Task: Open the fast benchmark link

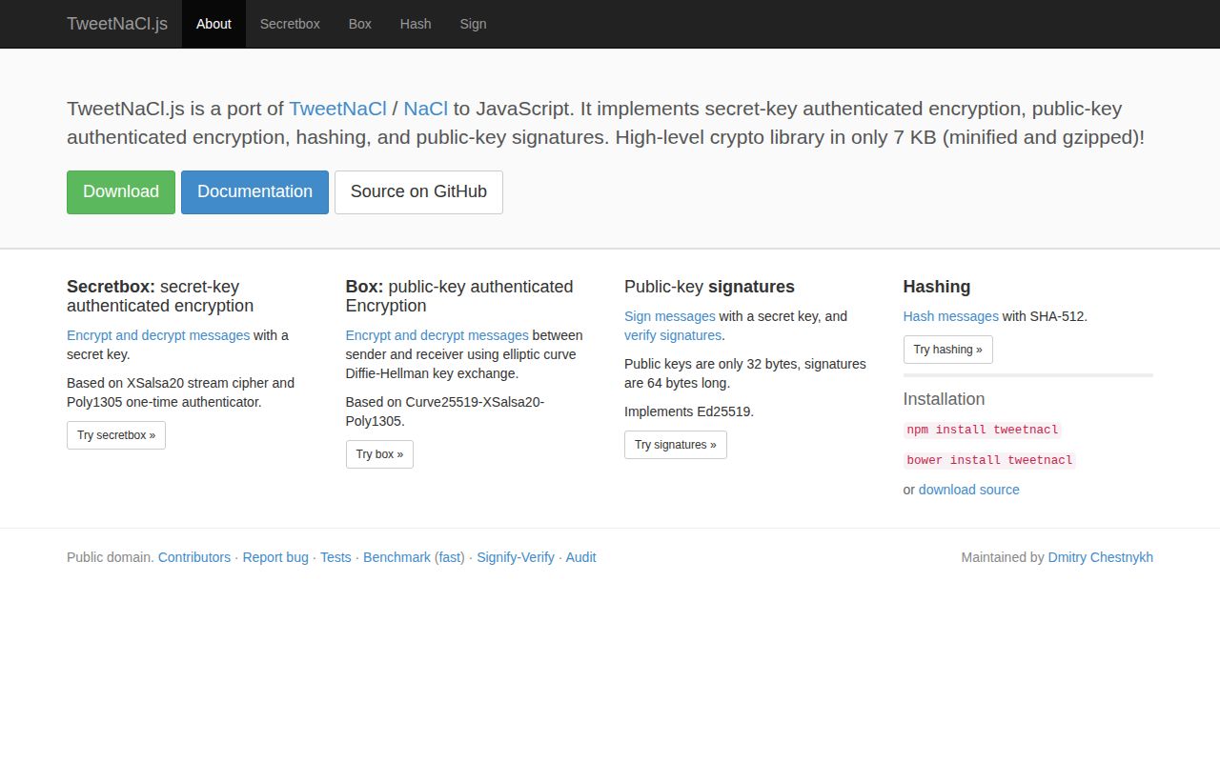Action: click(x=450, y=557)
